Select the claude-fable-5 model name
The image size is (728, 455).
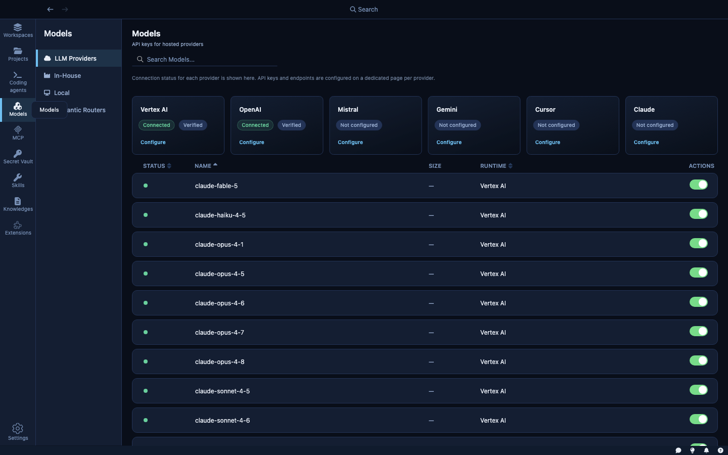point(216,186)
